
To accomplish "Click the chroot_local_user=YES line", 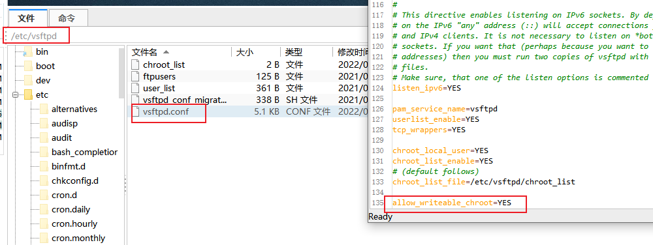I will point(440,151).
